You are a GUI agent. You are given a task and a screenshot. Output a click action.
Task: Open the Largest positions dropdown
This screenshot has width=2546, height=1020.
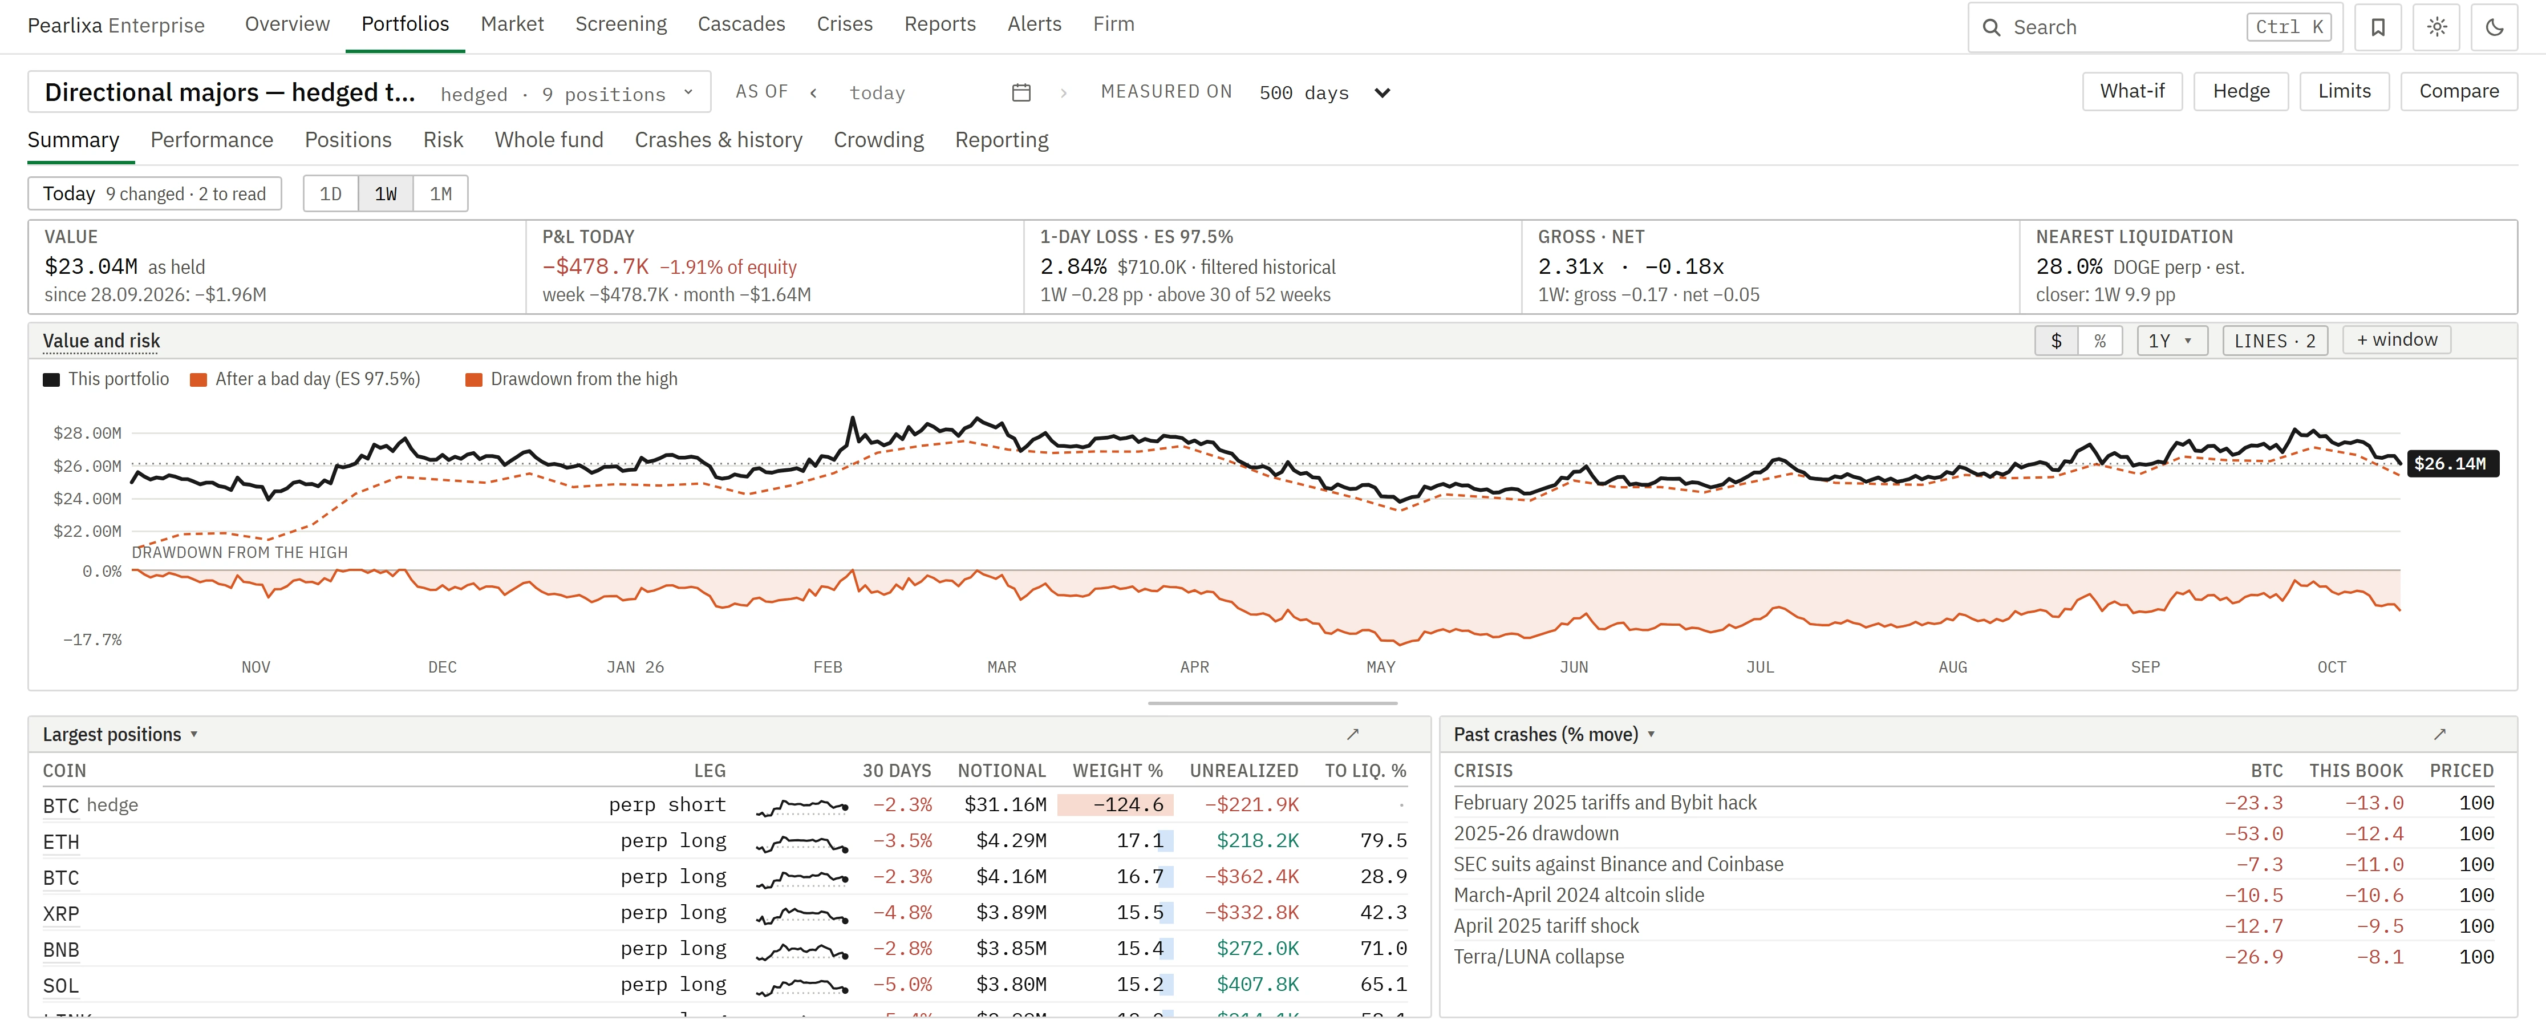tap(120, 734)
